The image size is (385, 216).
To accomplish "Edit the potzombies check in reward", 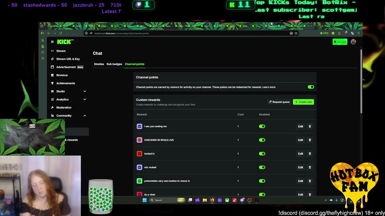I will pyautogui.click(x=300, y=181).
